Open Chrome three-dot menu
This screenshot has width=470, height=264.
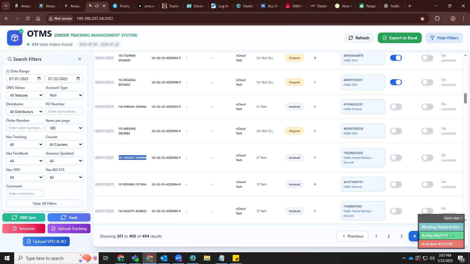[x=464, y=18]
